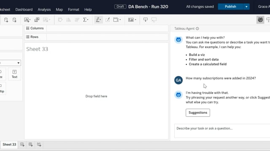The width and height of the screenshot is (270, 151).
Task: Click the Show/Hide Cards toolbar icon
Action: coord(132,20)
